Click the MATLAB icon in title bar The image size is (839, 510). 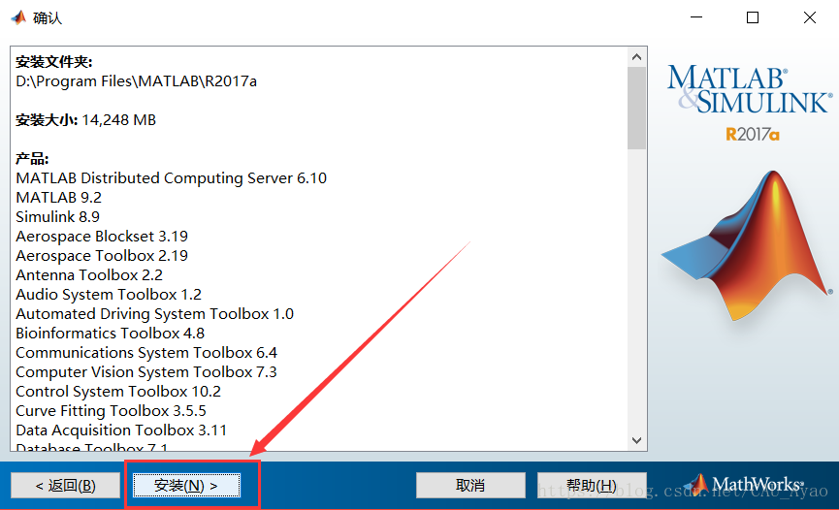pos(18,17)
